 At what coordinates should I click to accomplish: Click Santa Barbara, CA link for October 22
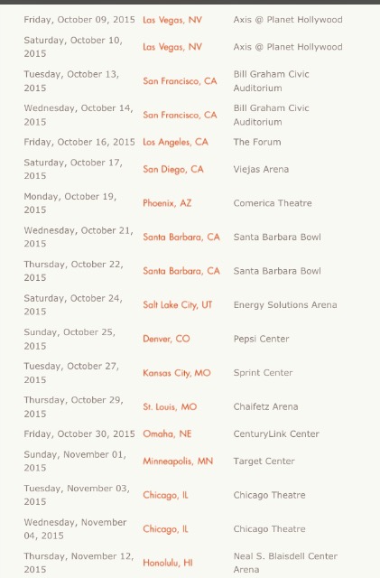click(x=181, y=271)
